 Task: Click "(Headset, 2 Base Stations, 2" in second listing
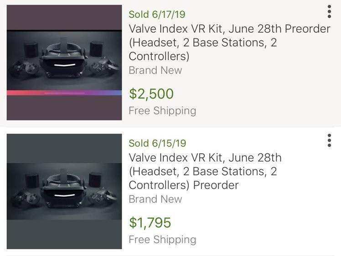point(203,172)
